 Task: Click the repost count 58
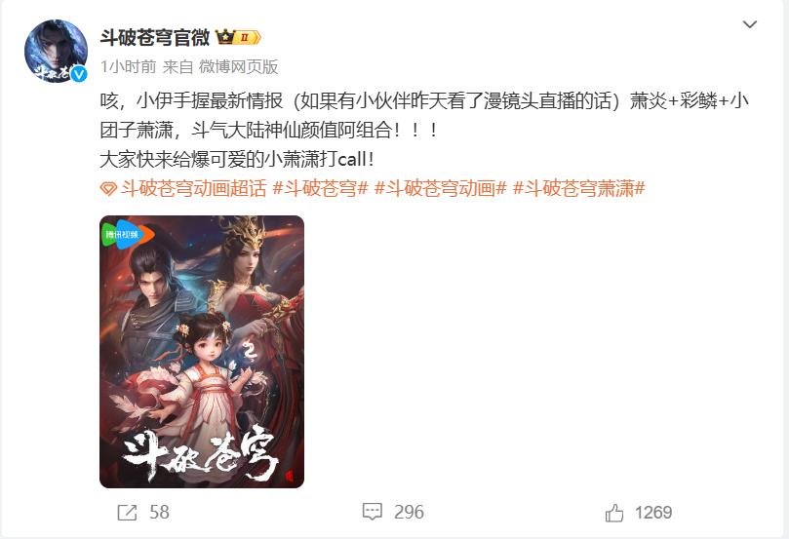click(159, 513)
